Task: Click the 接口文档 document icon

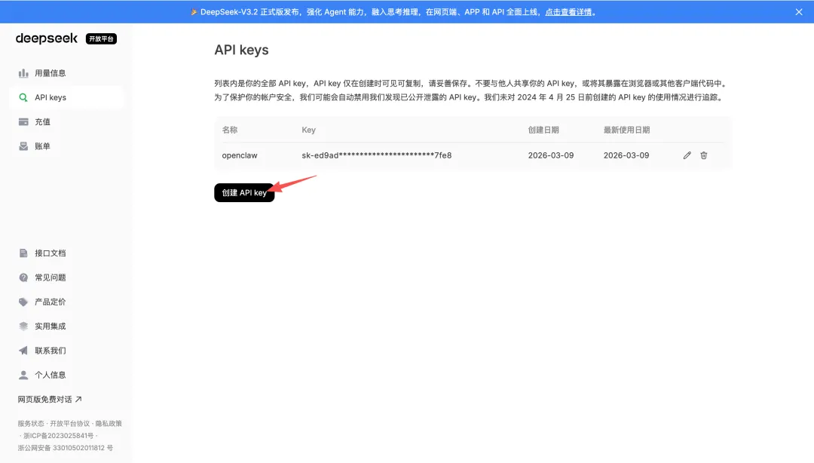Action: tap(23, 253)
